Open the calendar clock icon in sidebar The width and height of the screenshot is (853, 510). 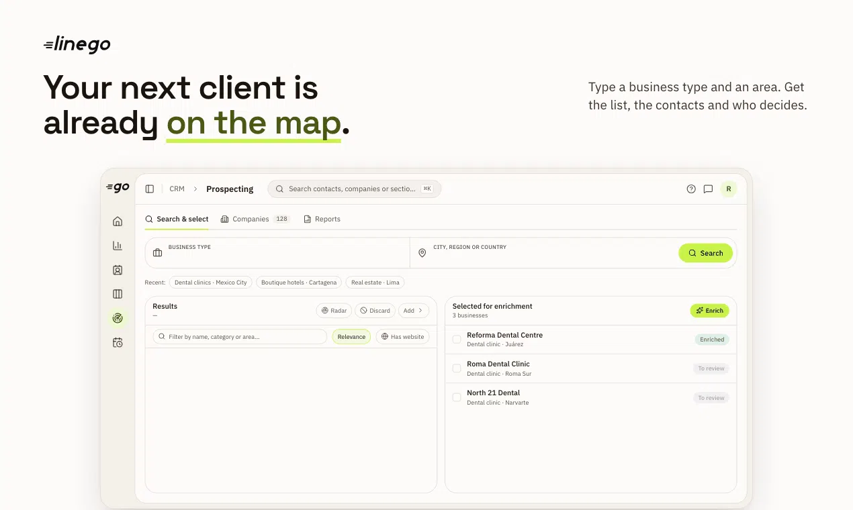(118, 342)
